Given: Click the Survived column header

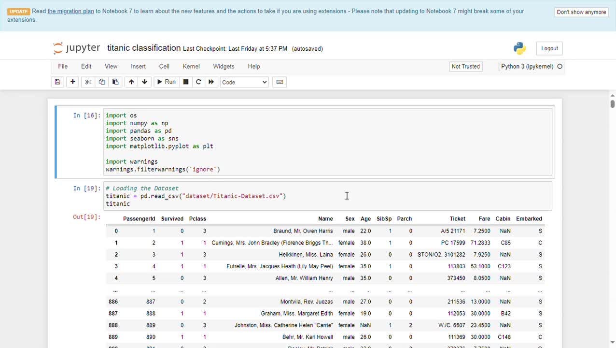Looking at the screenshot, I should [x=172, y=219].
